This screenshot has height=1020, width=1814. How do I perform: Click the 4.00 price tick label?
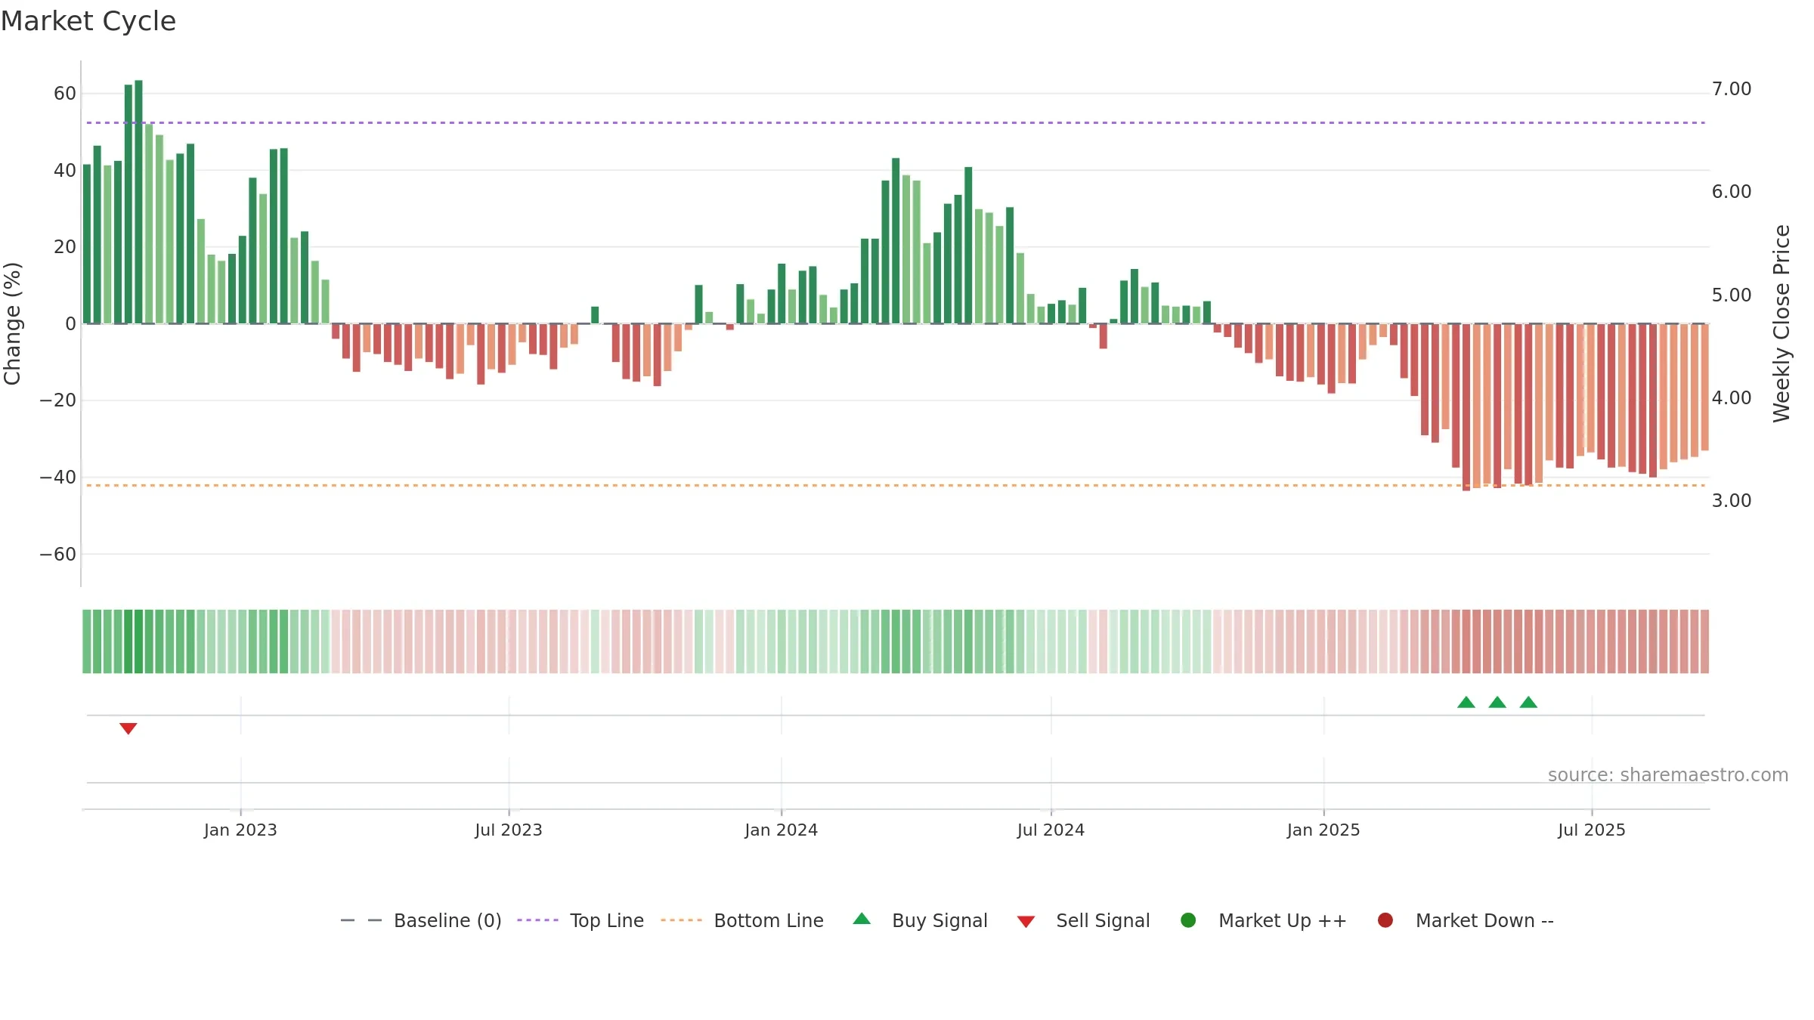click(1732, 397)
